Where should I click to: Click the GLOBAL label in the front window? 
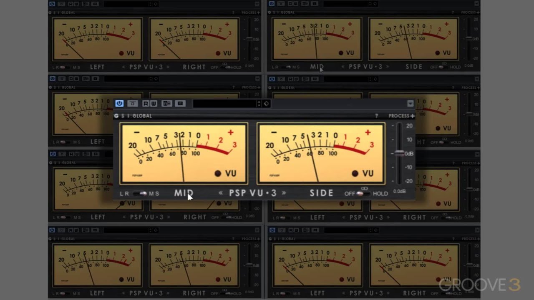coord(142,116)
